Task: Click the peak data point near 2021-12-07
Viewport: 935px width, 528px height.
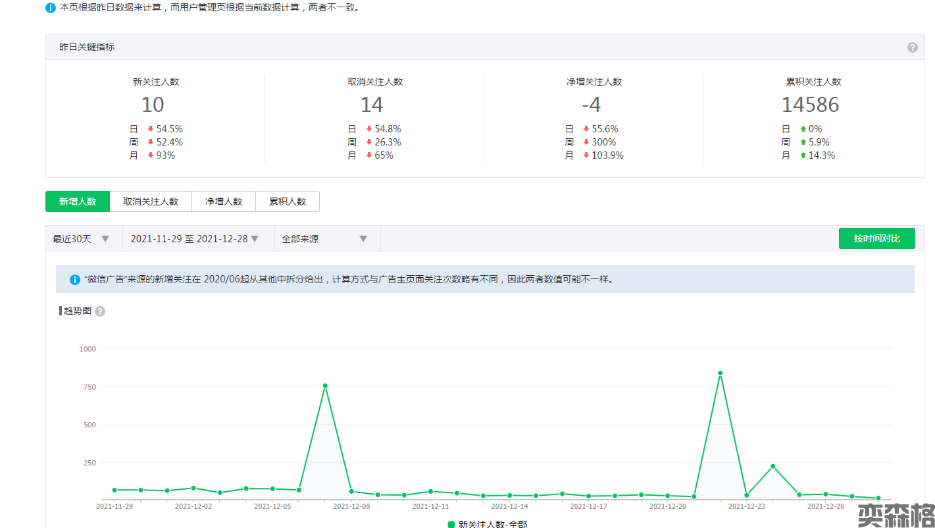Action: pyautogui.click(x=325, y=386)
